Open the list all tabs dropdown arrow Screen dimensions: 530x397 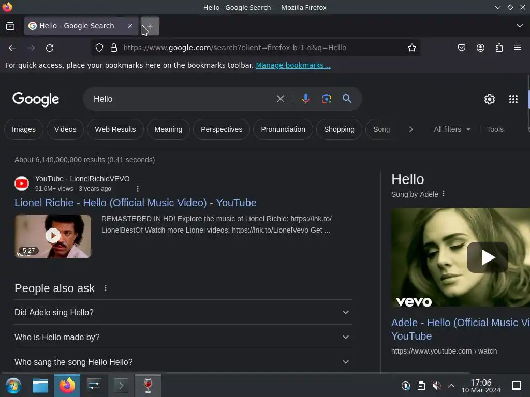520,26
